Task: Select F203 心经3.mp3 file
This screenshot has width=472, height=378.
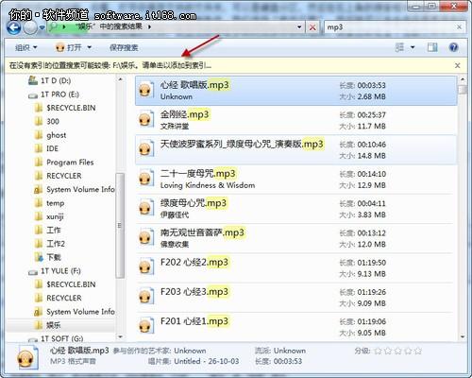Action: pos(295,297)
